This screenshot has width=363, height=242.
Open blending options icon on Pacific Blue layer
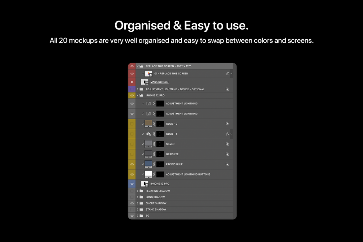tap(227, 164)
